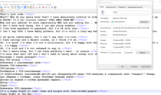The image size is (161, 95).
Task: Open the Вкладки menu
Action: click(x=48, y=5)
